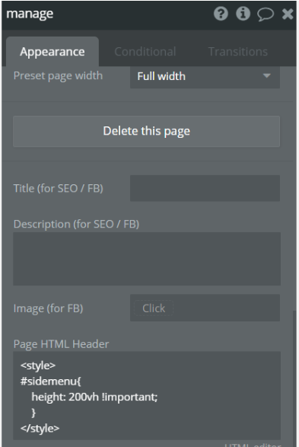This screenshot has height=447, width=299.
Task: Open the Preset page width dropdown
Action: [x=205, y=76]
